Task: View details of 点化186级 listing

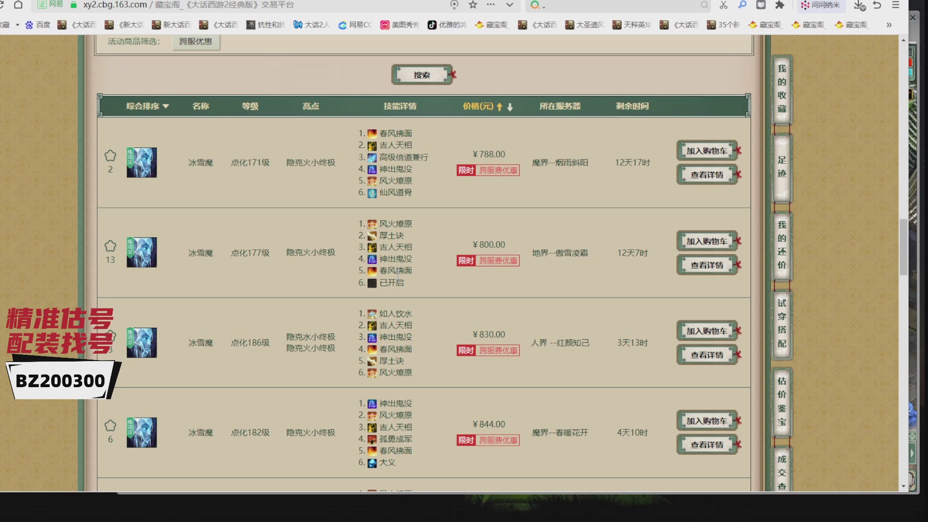Action: [x=707, y=355]
